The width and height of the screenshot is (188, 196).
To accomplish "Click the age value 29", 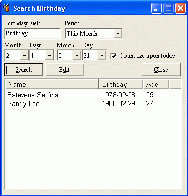I will (149, 95).
